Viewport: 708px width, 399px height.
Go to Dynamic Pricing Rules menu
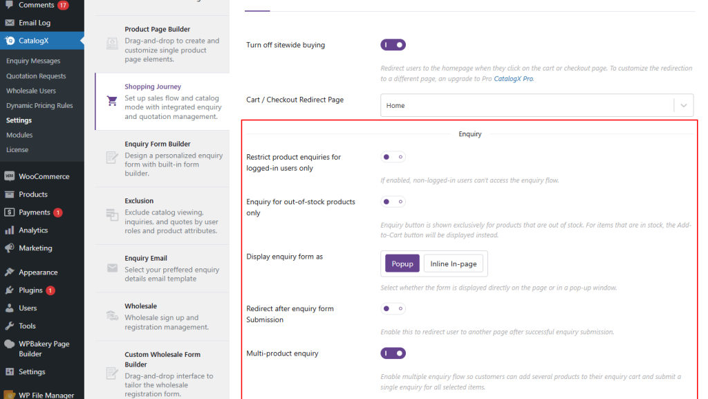point(39,106)
